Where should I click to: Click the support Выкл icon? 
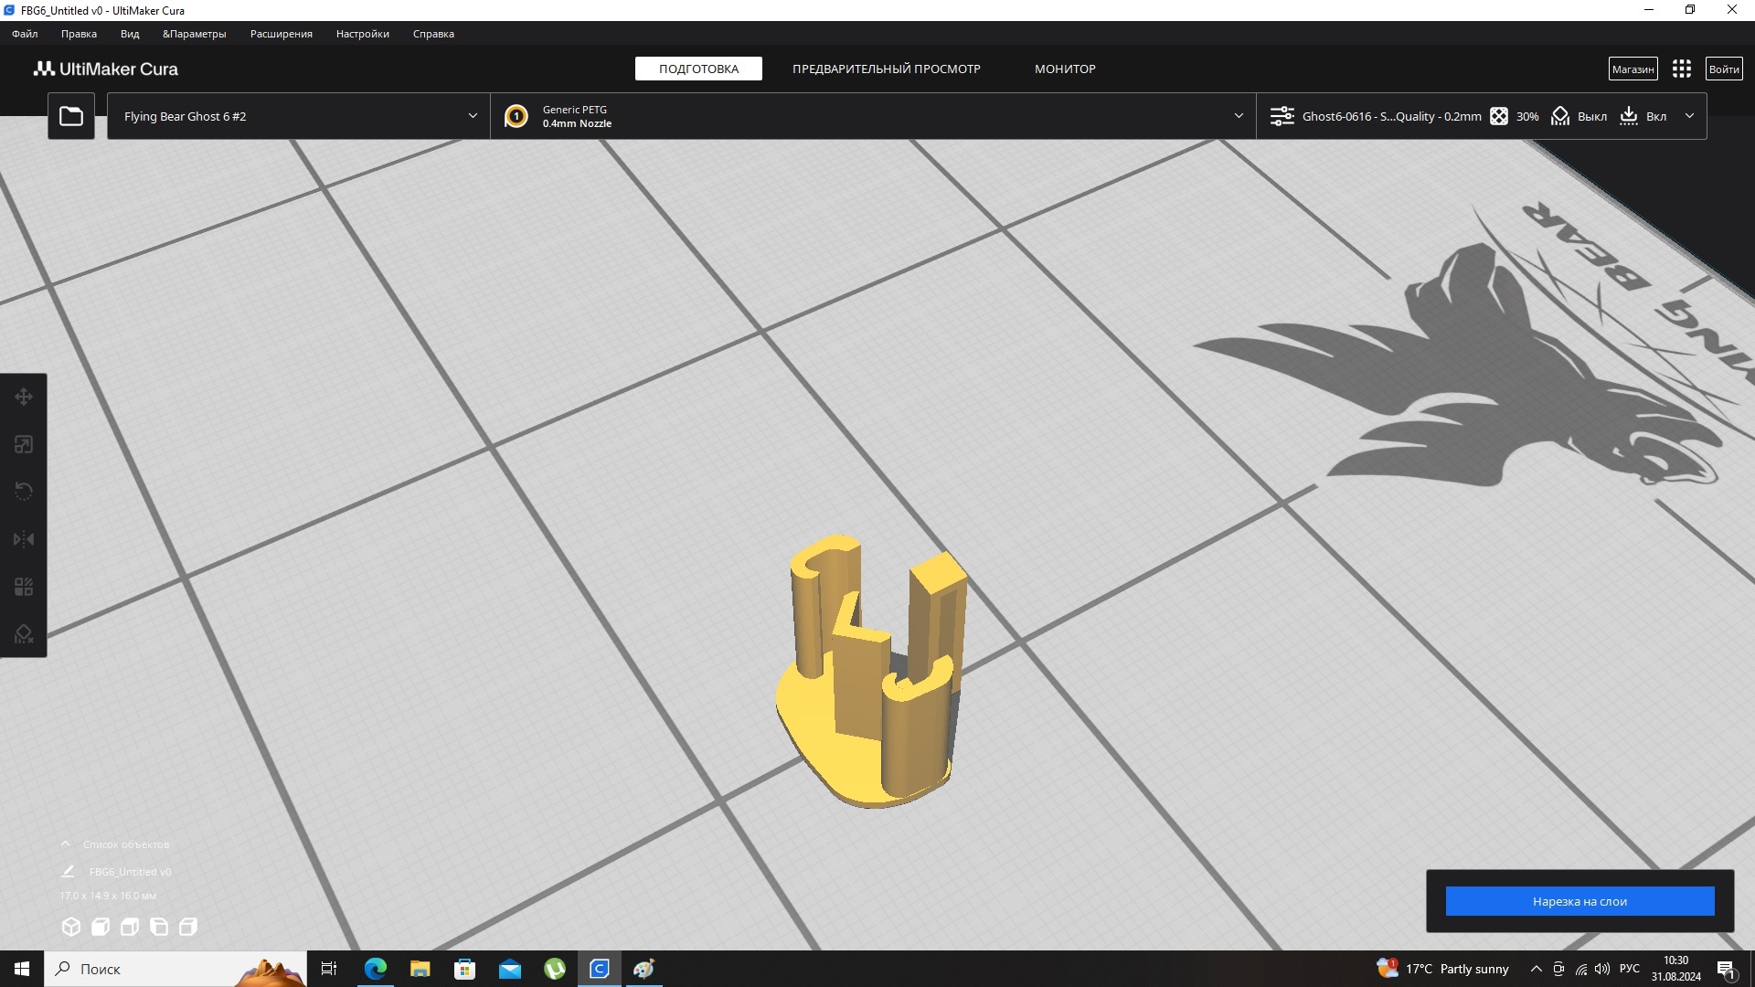tap(1560, 116)
